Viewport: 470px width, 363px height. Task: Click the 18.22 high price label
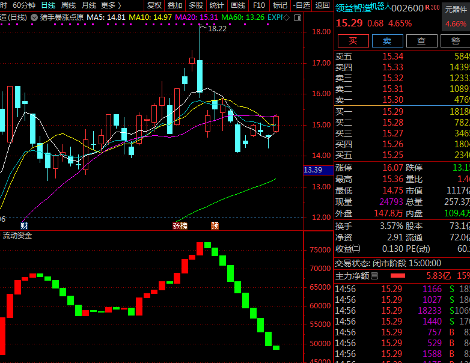pyautogui.click(x=217, y=29)
